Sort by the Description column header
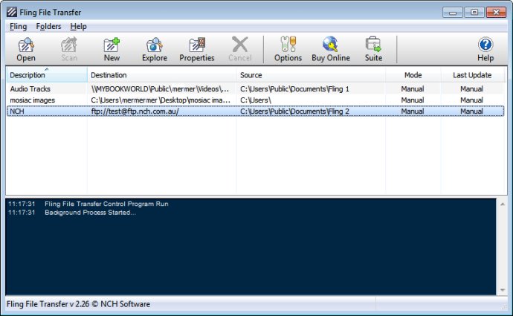Screen dimensions: 513x316 point(47,75)
